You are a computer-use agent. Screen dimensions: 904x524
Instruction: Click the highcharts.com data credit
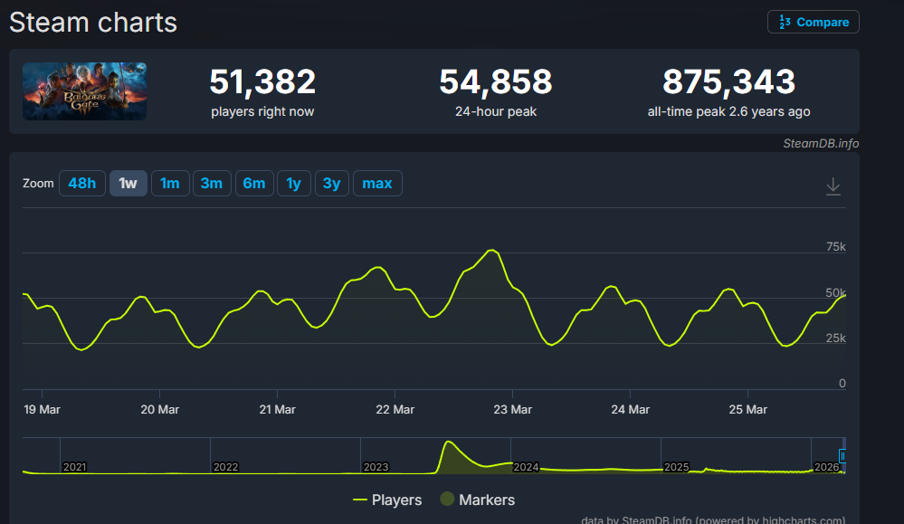pos(713,520)
